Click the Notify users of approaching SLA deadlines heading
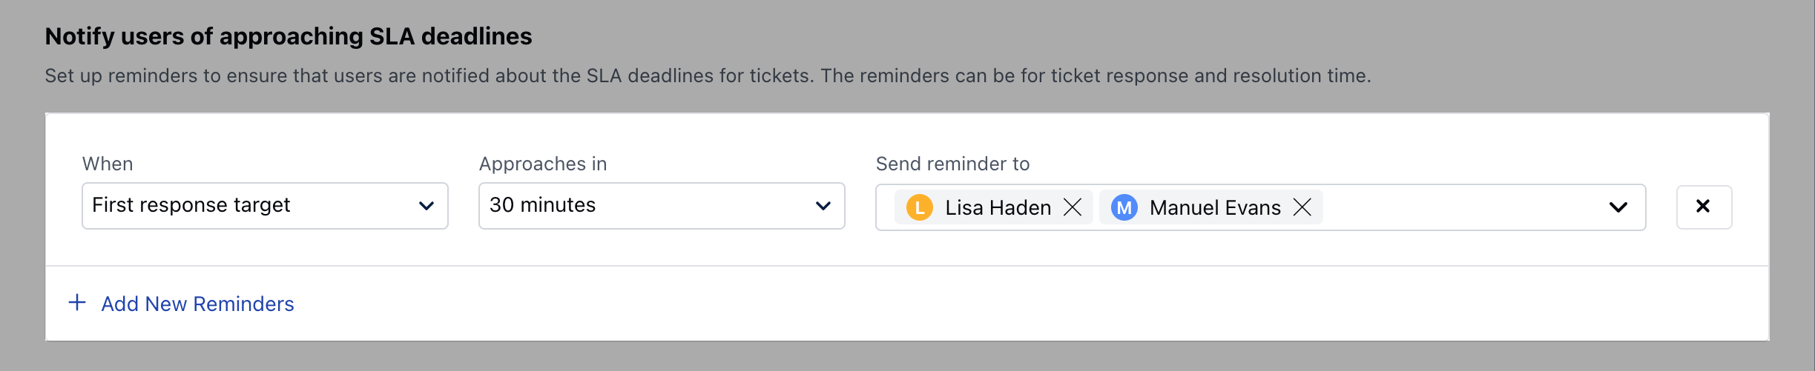 pos(289,36)
